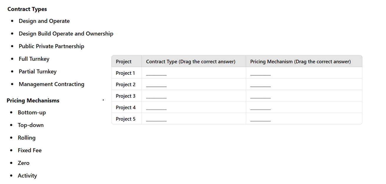The height and width of the screenshot is (184, 386).
Task: Click Design Build Operate and Ownership item
Action: point(66,34)
